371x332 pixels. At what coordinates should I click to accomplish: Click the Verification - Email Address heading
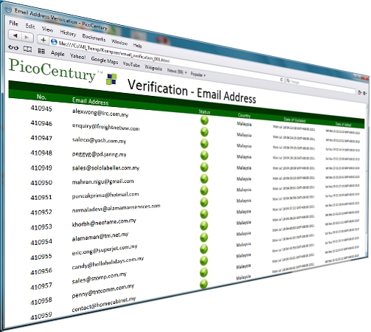click(192, 91)
